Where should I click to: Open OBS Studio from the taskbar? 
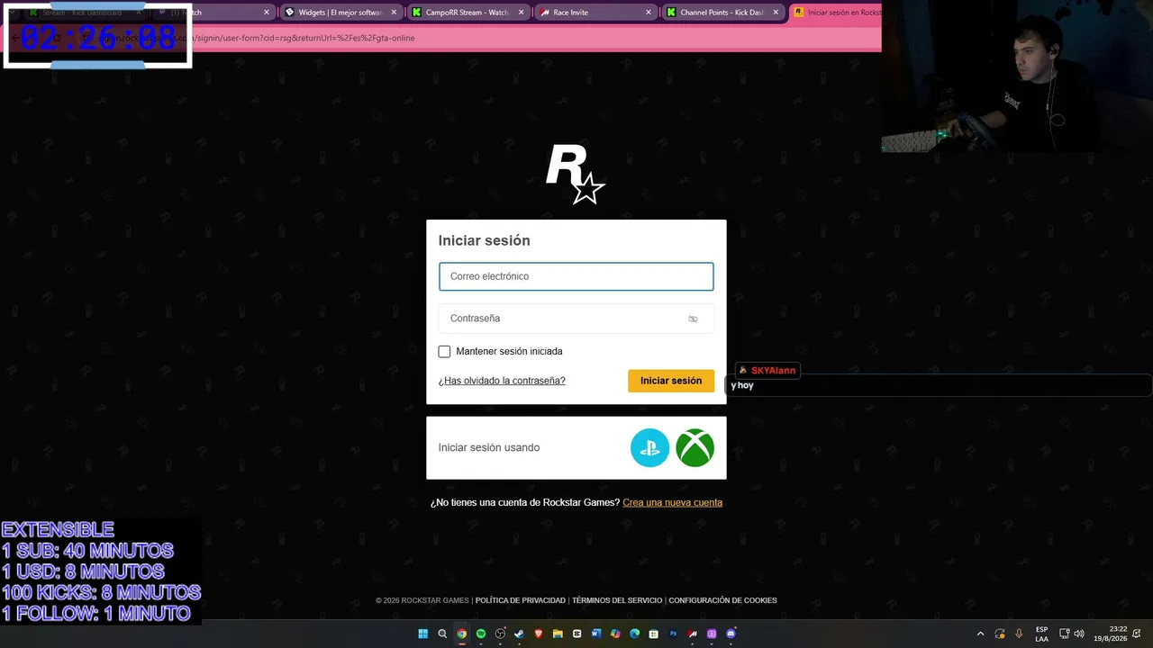[500, 634]
